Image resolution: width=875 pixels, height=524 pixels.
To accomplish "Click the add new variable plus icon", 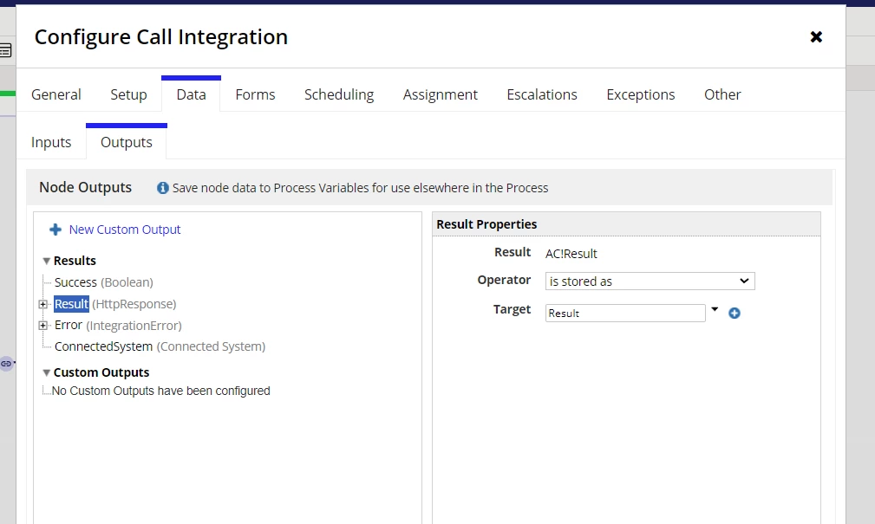I will pos(735,314).
